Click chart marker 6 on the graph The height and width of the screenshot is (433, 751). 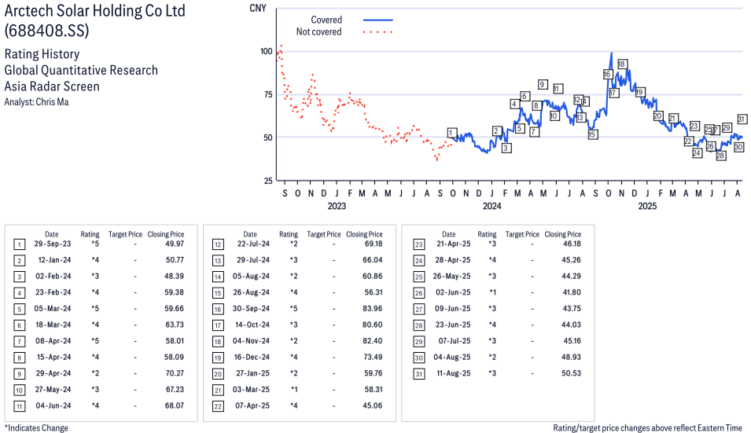click(525, 96)
